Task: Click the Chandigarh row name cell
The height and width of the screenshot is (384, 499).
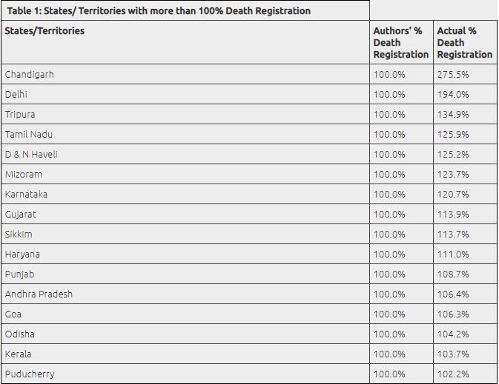Action: click(x=30, y=75)
